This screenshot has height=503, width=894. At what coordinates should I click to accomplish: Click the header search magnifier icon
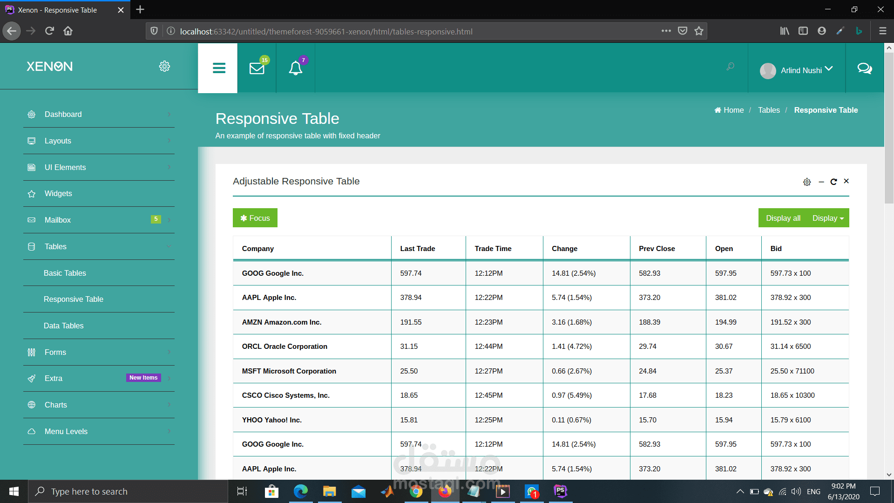click(x=730, y=67)
